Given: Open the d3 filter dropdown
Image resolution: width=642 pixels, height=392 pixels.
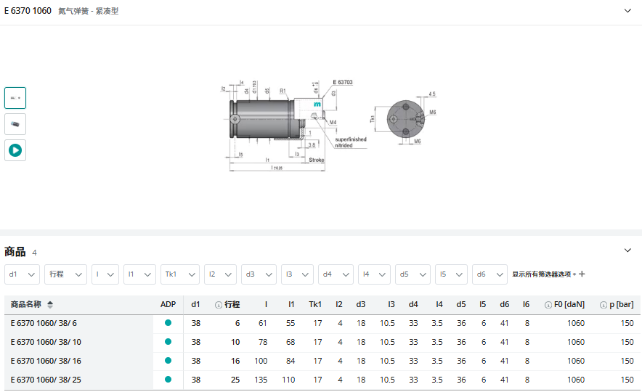Looking at the screenshot, I should pos(259,274).
